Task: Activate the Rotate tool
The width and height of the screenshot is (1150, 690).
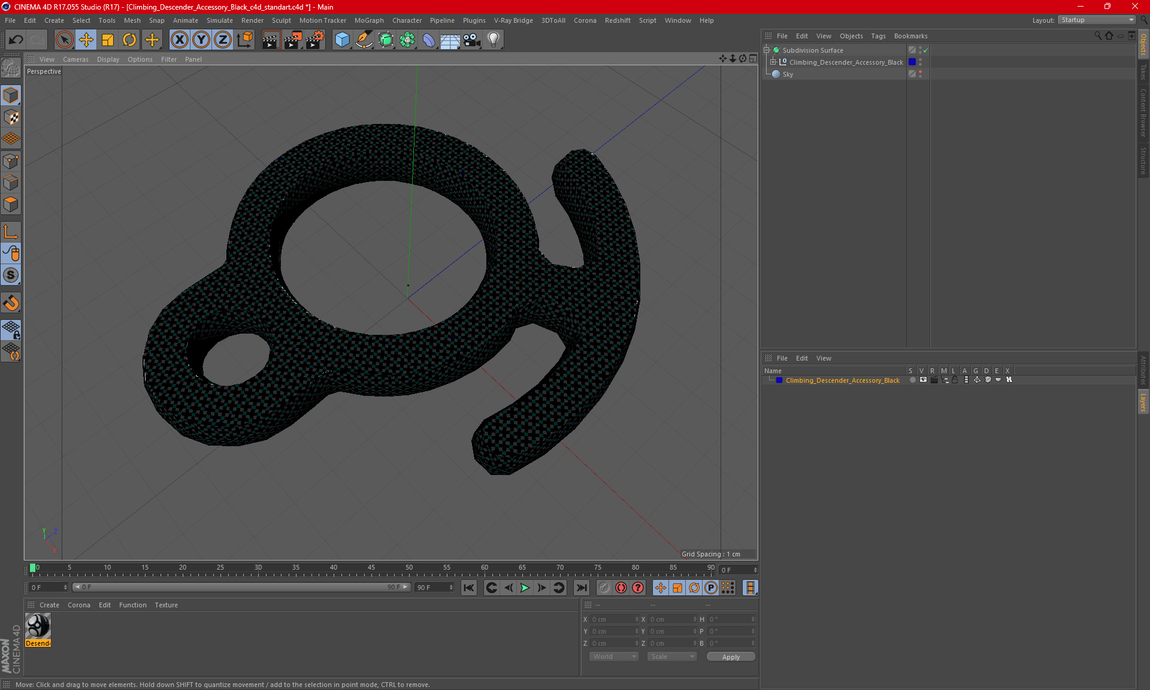Action: [129, 40]
